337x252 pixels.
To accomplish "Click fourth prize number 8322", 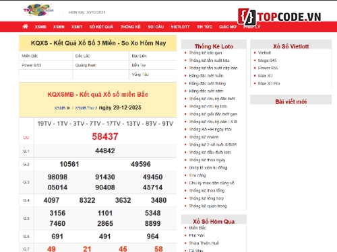I will click(x=87, y=200).
